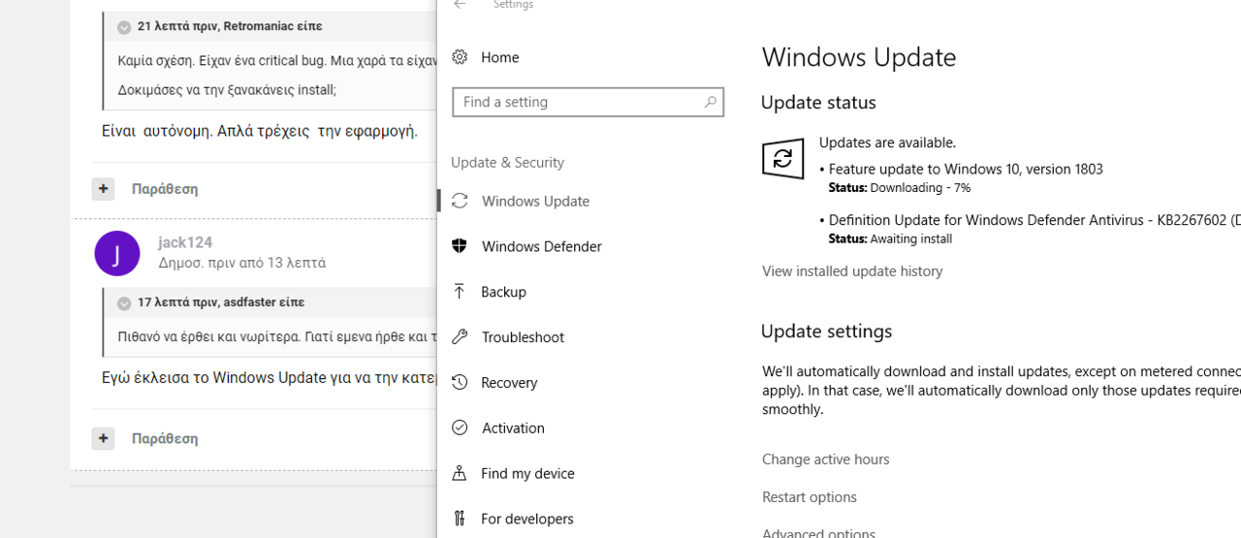Open the Troubleshoot page

coord(523,337)
